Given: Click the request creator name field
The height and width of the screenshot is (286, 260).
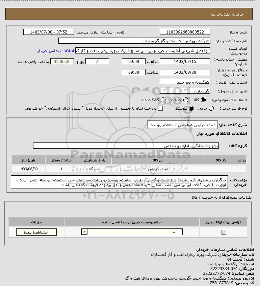Looking at the screenshot, I should (142, 51).
